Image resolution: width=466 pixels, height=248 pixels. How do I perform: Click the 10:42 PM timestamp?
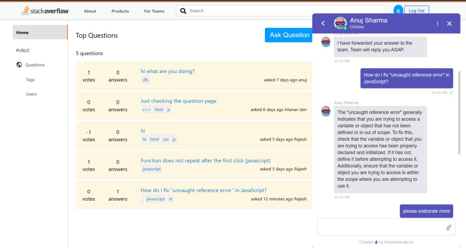[x=342, y=61]
